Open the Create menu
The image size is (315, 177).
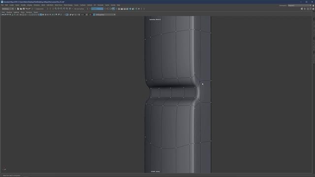(x=12, y=5)
